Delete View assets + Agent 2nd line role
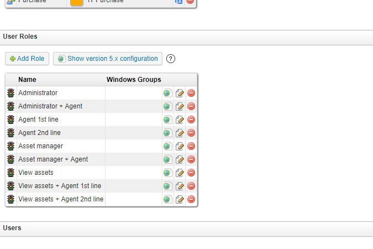 click(191, 199)
